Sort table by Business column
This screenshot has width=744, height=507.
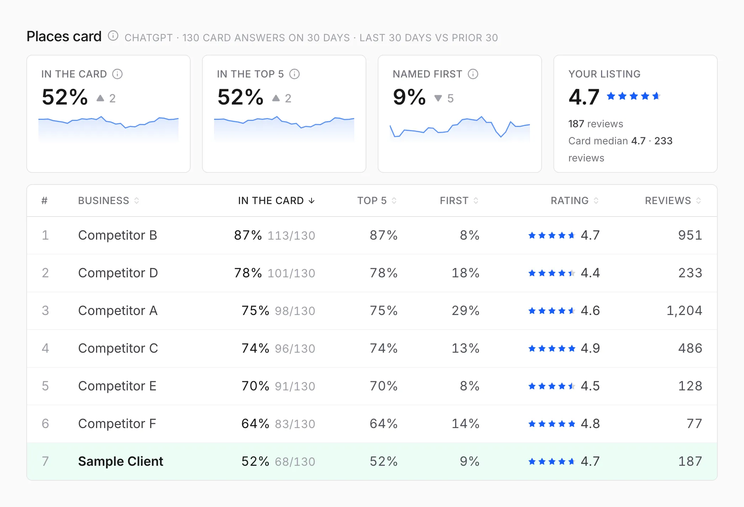coord(108,201)
